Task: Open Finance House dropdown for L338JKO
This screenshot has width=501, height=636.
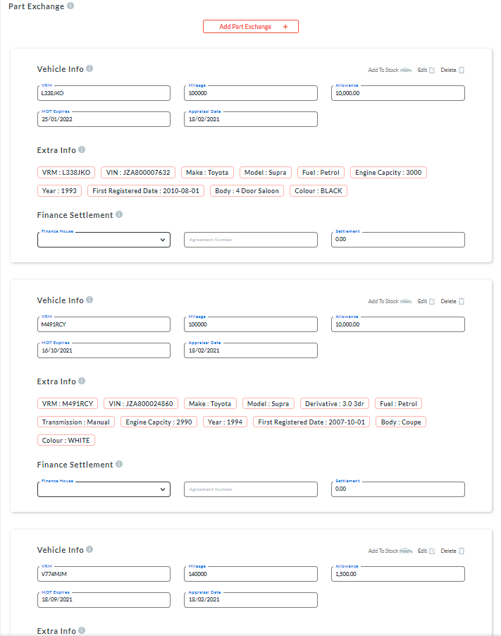Action: pos(104,240)
